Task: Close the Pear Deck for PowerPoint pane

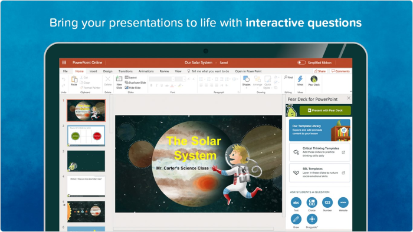Action: coord(349,98)
